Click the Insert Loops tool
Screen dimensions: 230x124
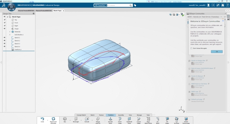point(120,119)
